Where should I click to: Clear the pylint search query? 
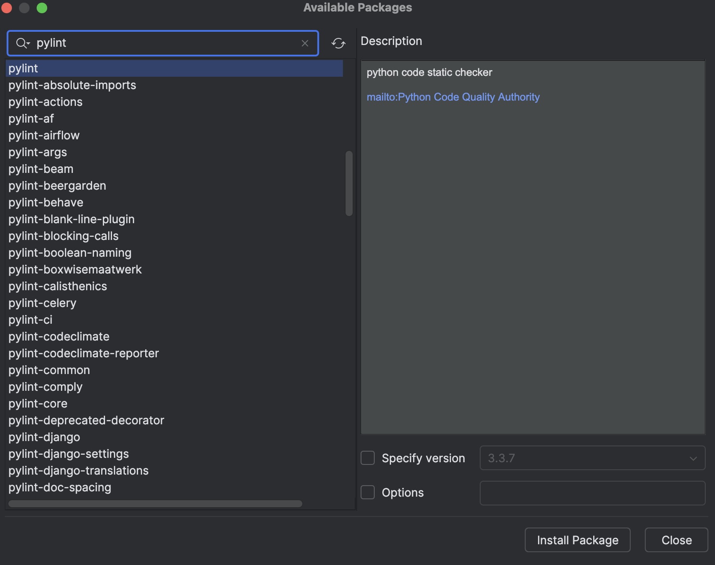(305, 43)
